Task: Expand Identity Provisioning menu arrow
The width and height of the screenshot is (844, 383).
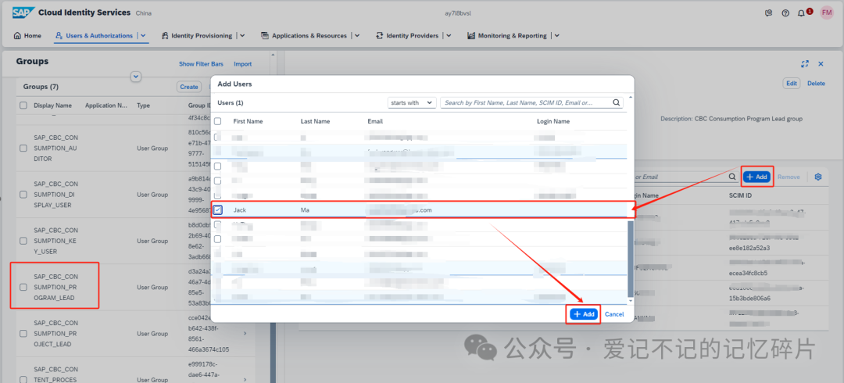Action: [x=242, y=35]
